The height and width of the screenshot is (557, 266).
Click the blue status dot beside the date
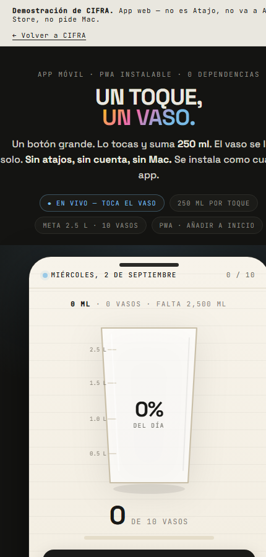[45, 275]
